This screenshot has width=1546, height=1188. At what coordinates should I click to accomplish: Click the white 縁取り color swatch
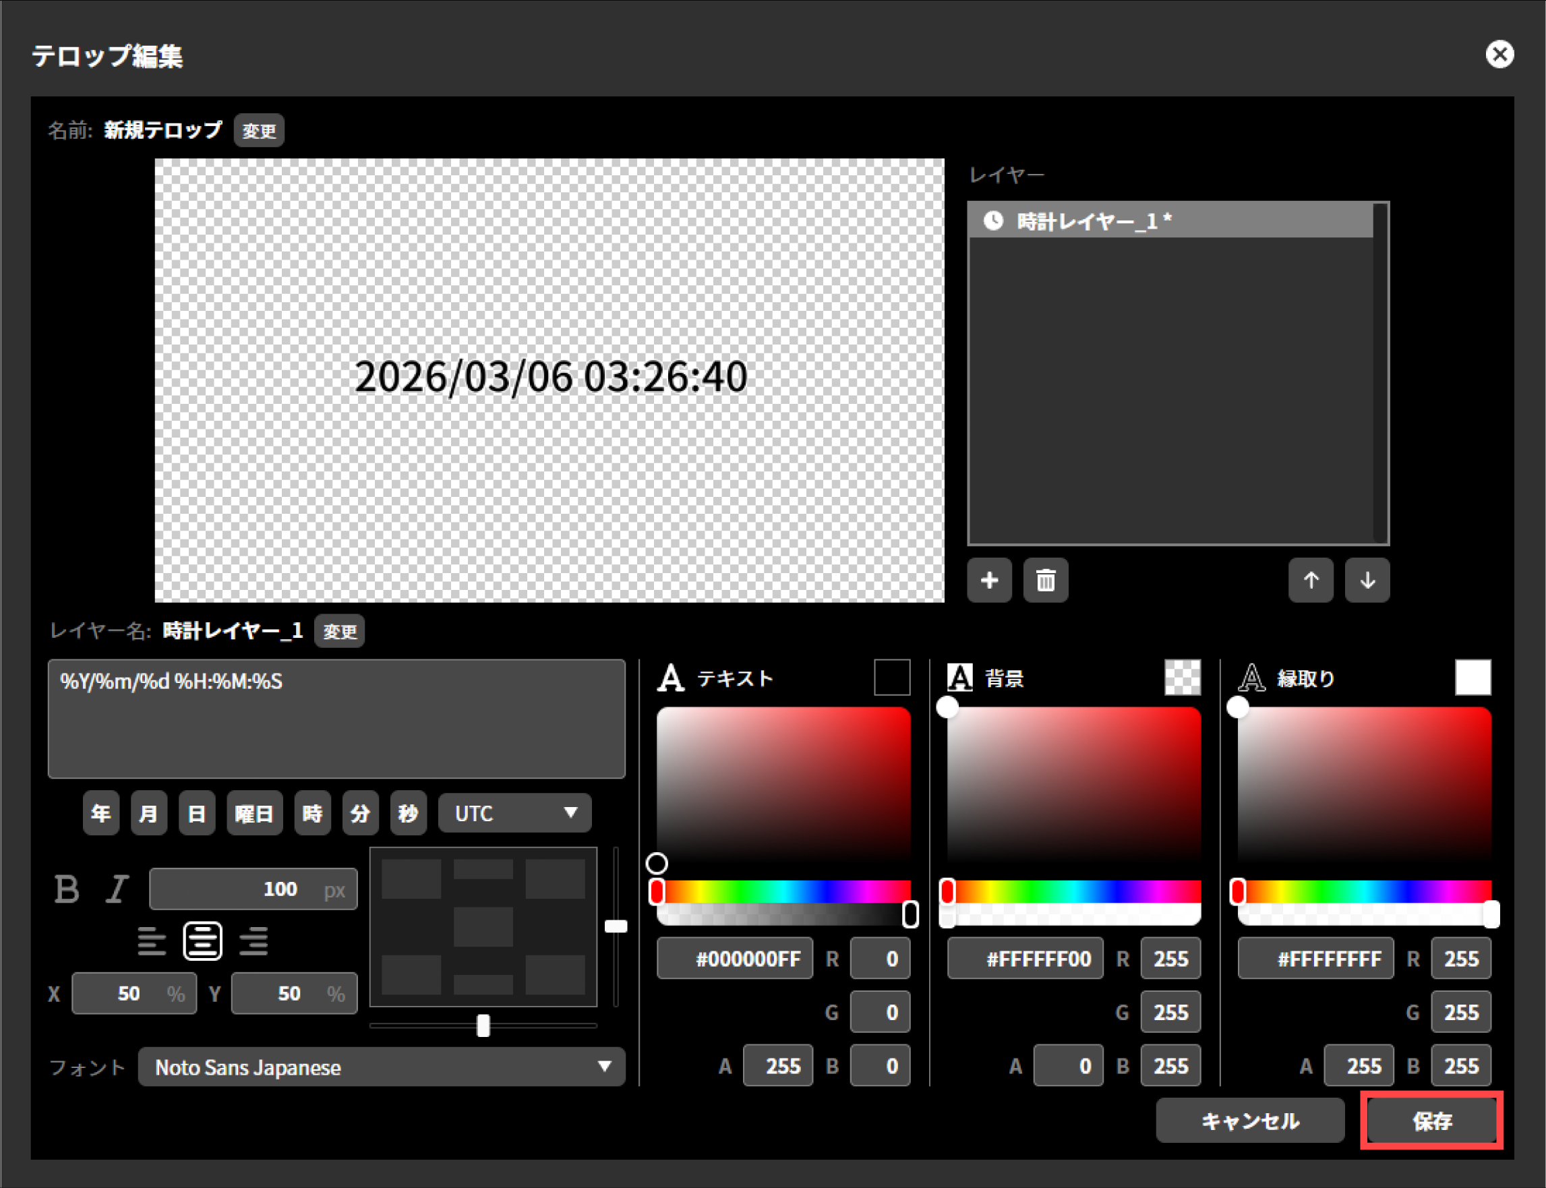pyautogui.click(x=1473, y=678)
